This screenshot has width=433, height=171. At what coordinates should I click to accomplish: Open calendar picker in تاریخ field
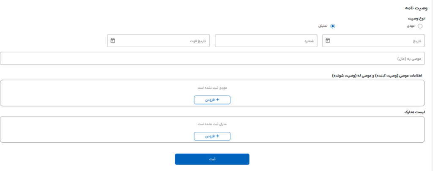(328, 41)
